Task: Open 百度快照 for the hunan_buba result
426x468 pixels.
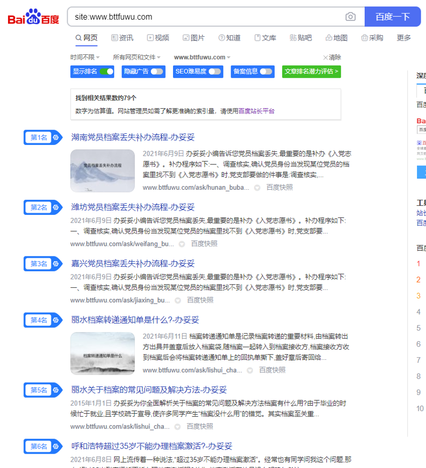Action: coord(280,188)
